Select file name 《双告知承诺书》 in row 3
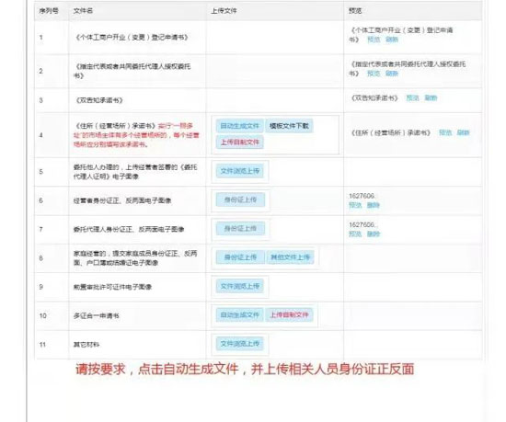 click(x=98, y=100)
